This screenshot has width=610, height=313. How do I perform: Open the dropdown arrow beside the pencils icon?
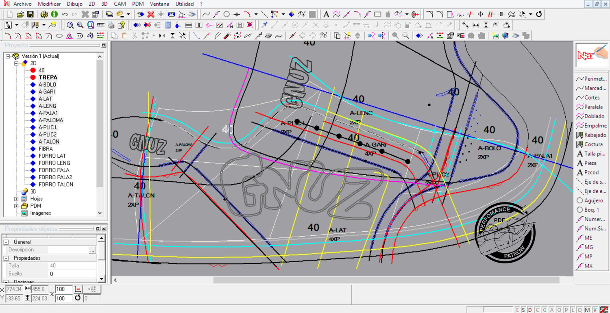[44, 25]
